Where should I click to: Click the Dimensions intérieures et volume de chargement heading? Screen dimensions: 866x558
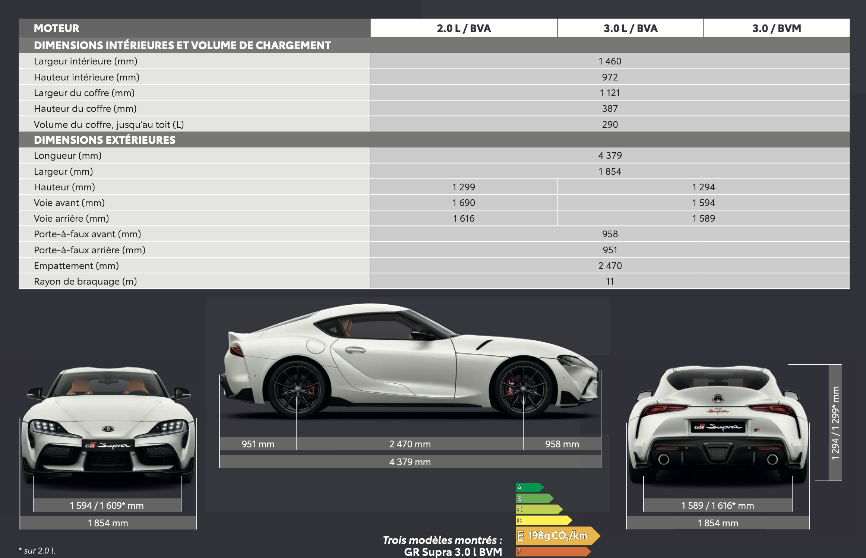tap(182, 45)
